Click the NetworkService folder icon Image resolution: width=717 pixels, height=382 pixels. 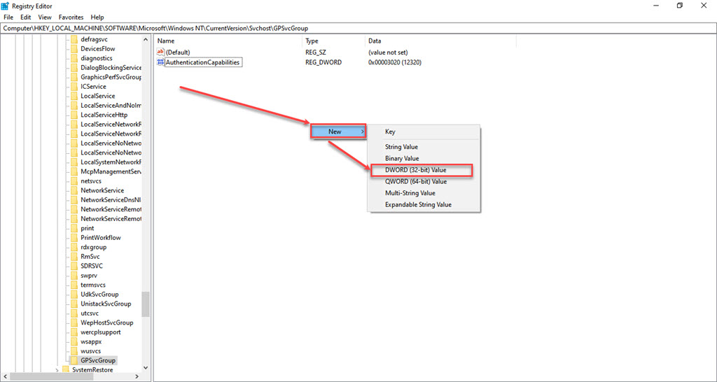tap(74, 190)
